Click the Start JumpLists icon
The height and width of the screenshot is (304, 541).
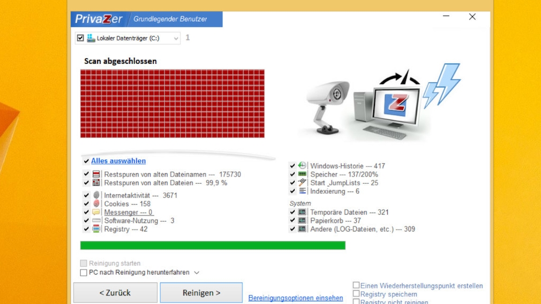click(303, 183)
